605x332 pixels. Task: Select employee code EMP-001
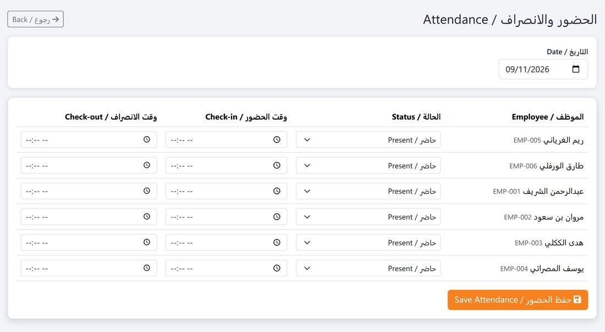(507, 192)
